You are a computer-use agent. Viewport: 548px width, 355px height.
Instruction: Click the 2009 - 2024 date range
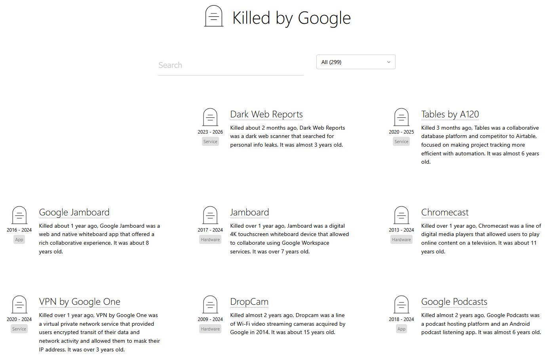pos(210,319)
